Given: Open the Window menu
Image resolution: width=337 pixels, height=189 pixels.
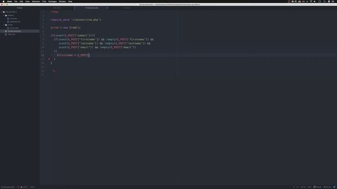Looking at the screenshot, I should point(62,1).
